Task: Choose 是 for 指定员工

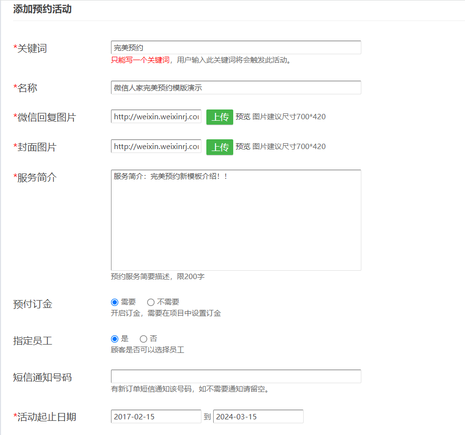Action: pyautogui.click(x=115, y=339)
